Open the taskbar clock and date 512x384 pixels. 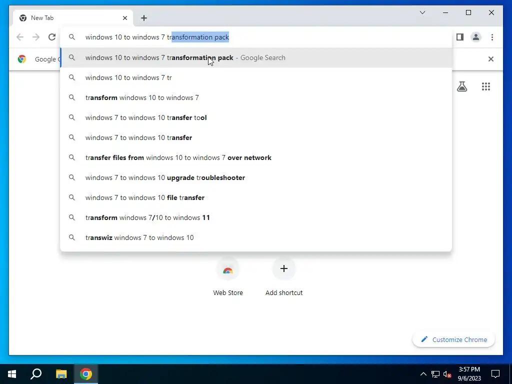(469, 374)
